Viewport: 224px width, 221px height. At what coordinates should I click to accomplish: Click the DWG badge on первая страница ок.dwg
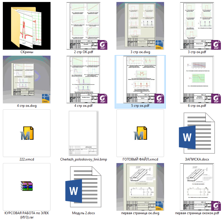[159, 206]
